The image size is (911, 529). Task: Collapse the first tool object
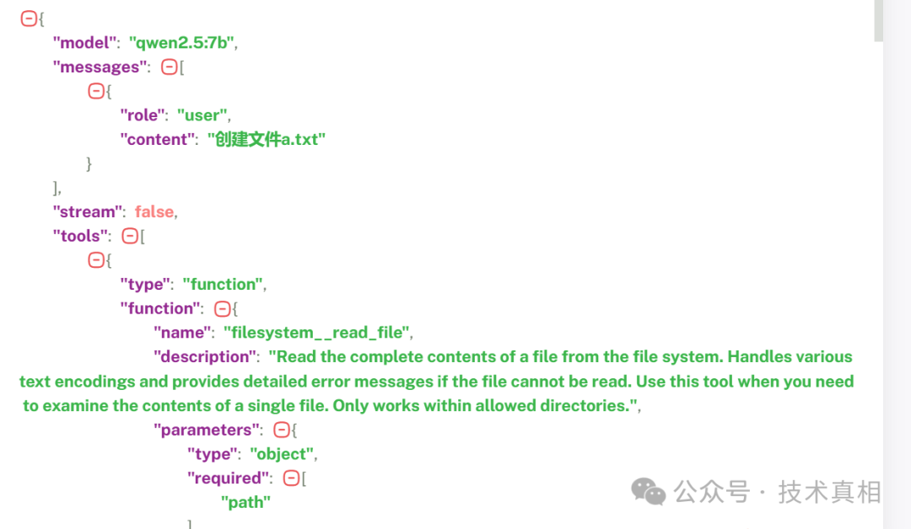pos(96,259)
